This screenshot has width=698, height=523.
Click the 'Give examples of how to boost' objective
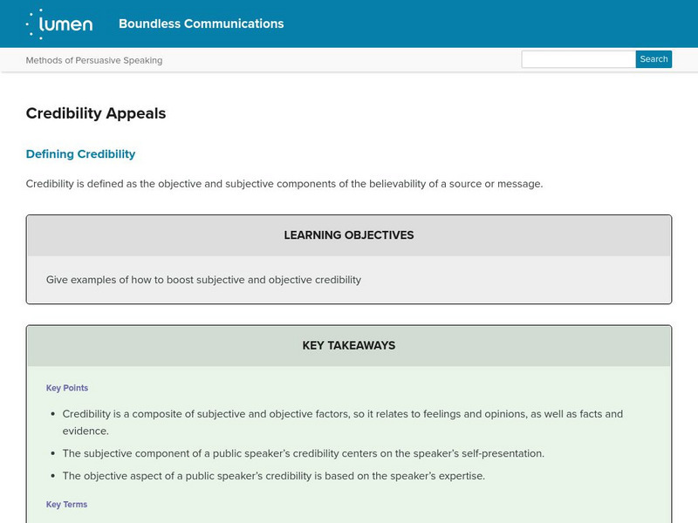[203, 280]
